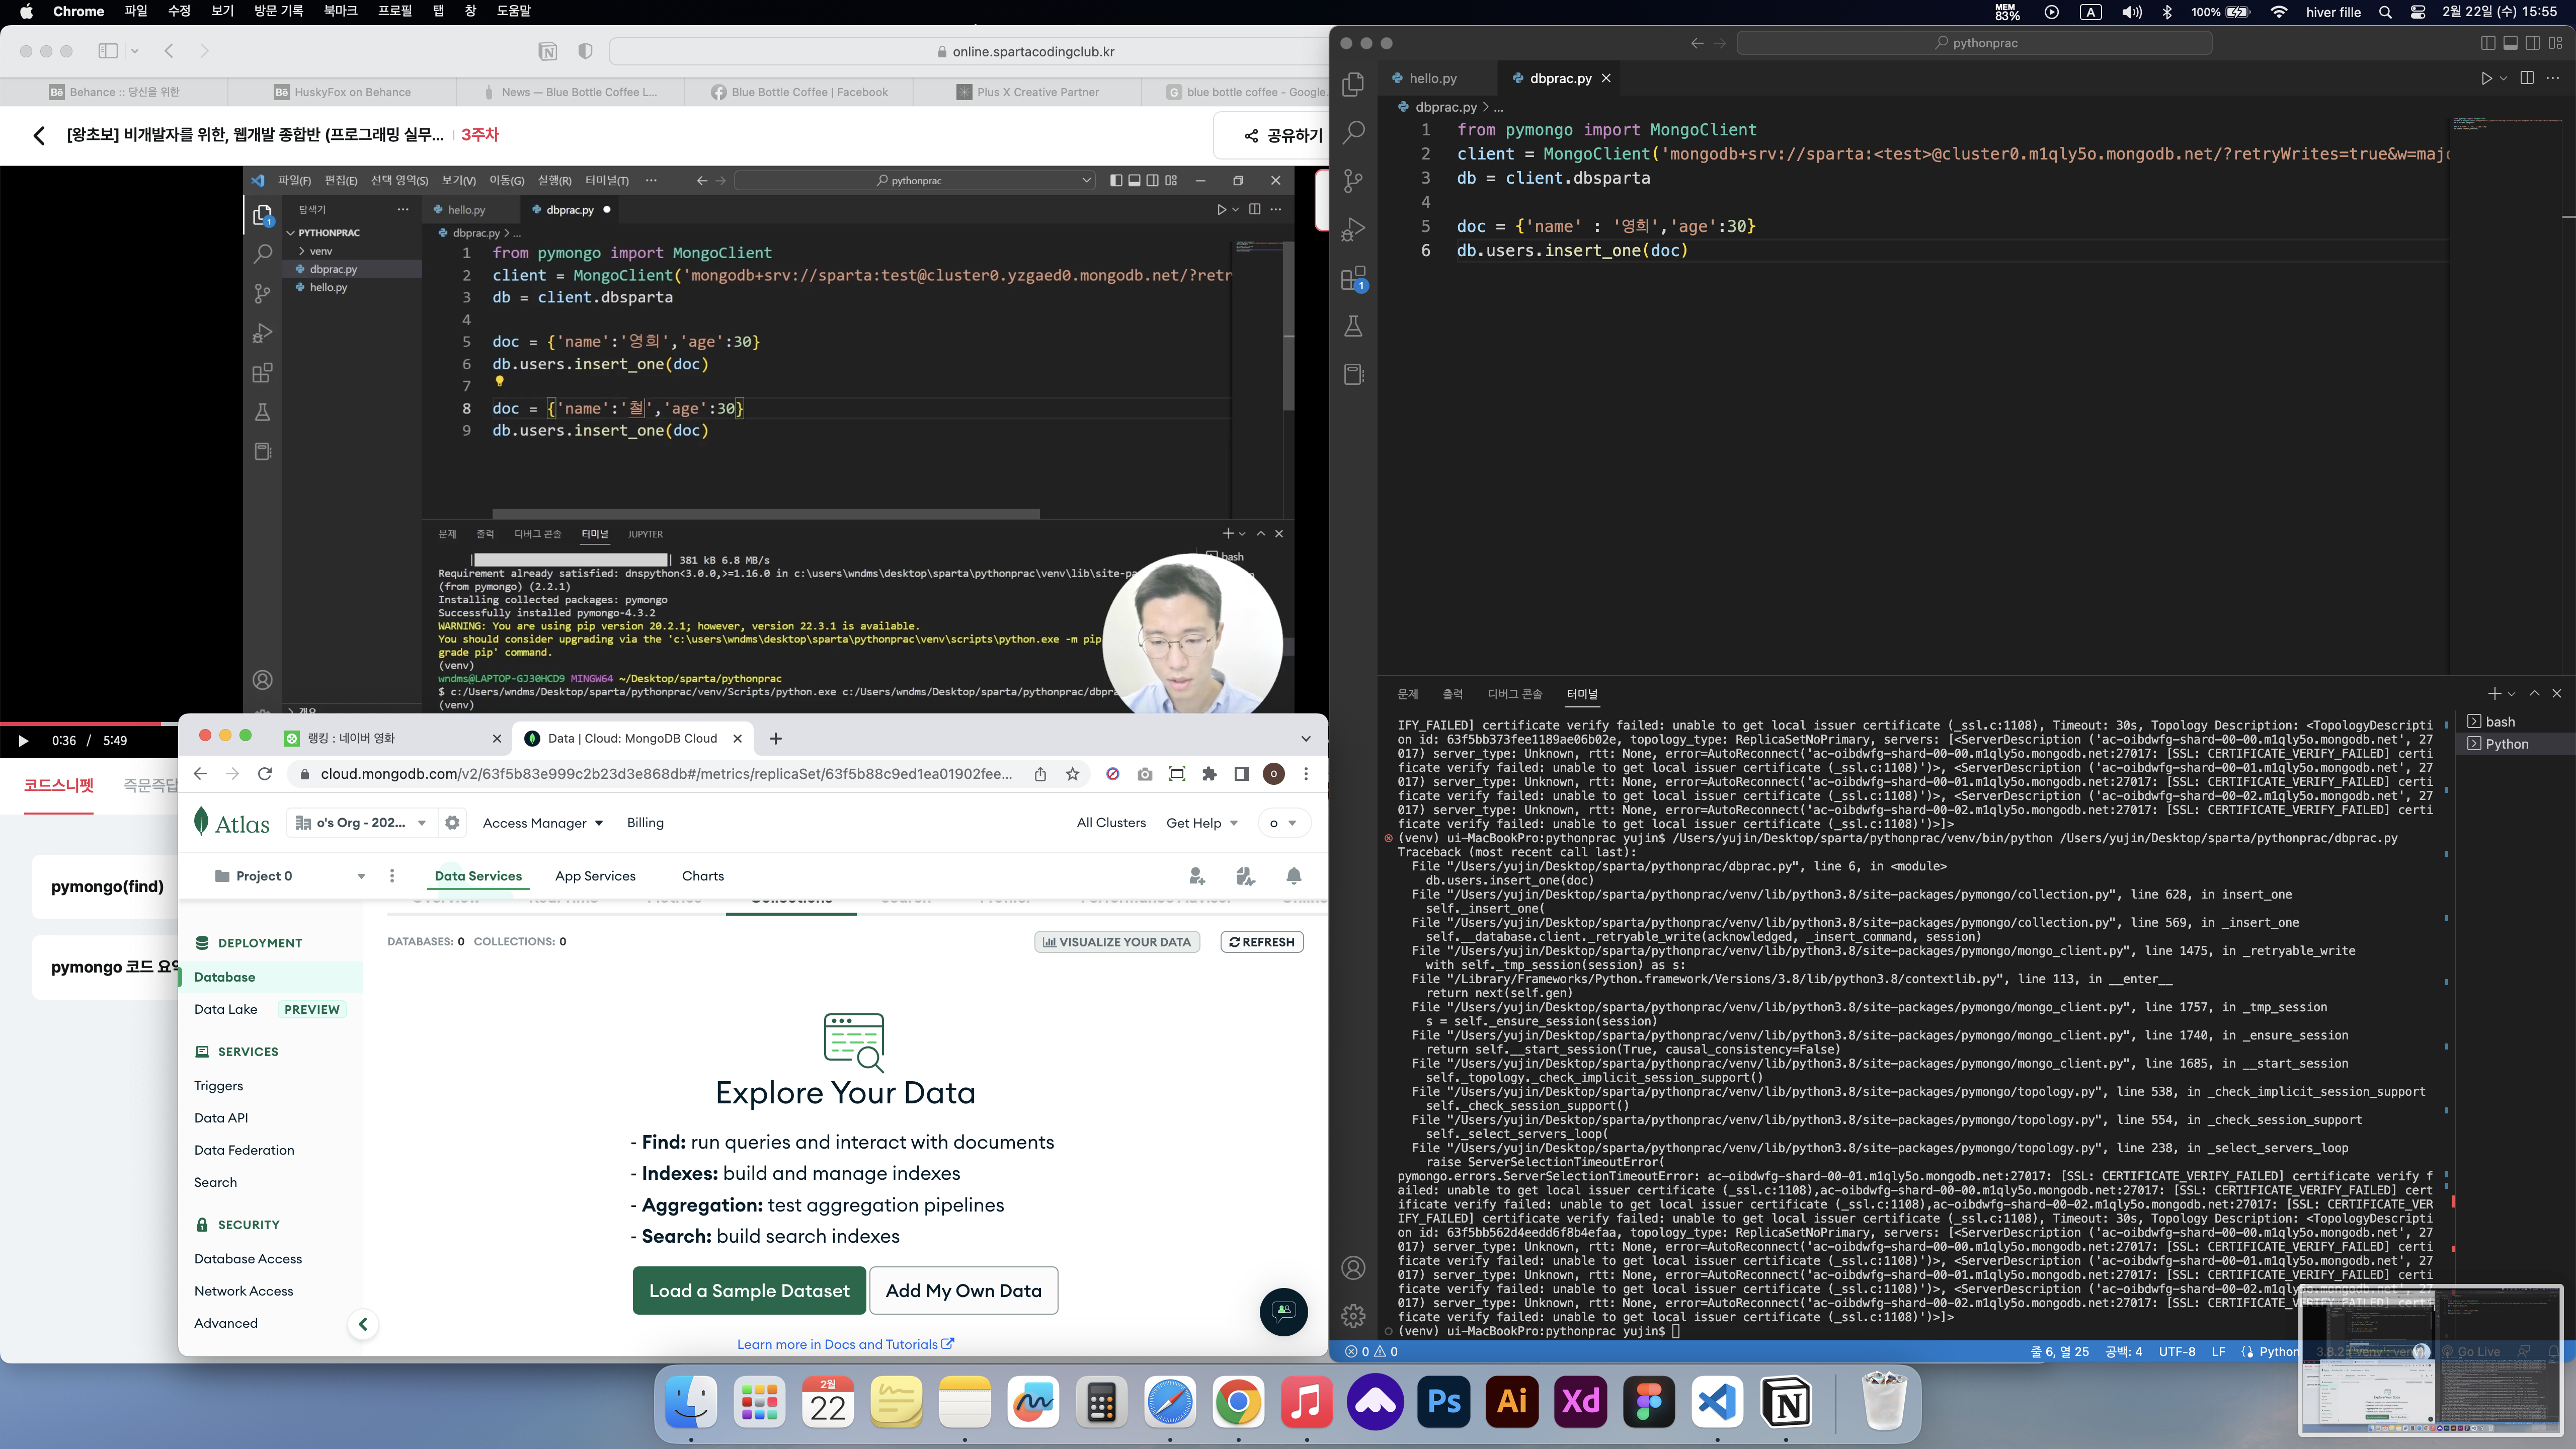Launch Photoshop from the Dock

pyautogui.click(x=1444, y=1402)
